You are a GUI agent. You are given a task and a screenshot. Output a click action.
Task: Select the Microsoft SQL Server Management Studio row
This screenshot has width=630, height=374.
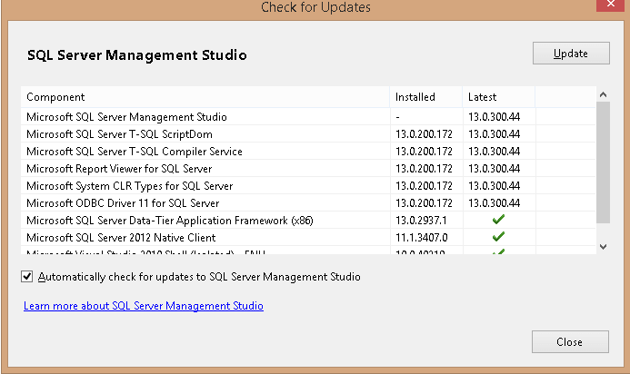[308, 117]
